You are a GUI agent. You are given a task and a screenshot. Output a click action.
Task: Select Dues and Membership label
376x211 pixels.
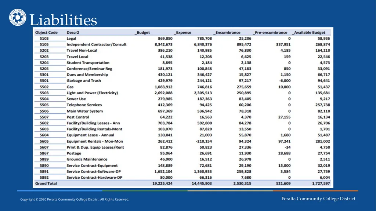click(87, 74)
